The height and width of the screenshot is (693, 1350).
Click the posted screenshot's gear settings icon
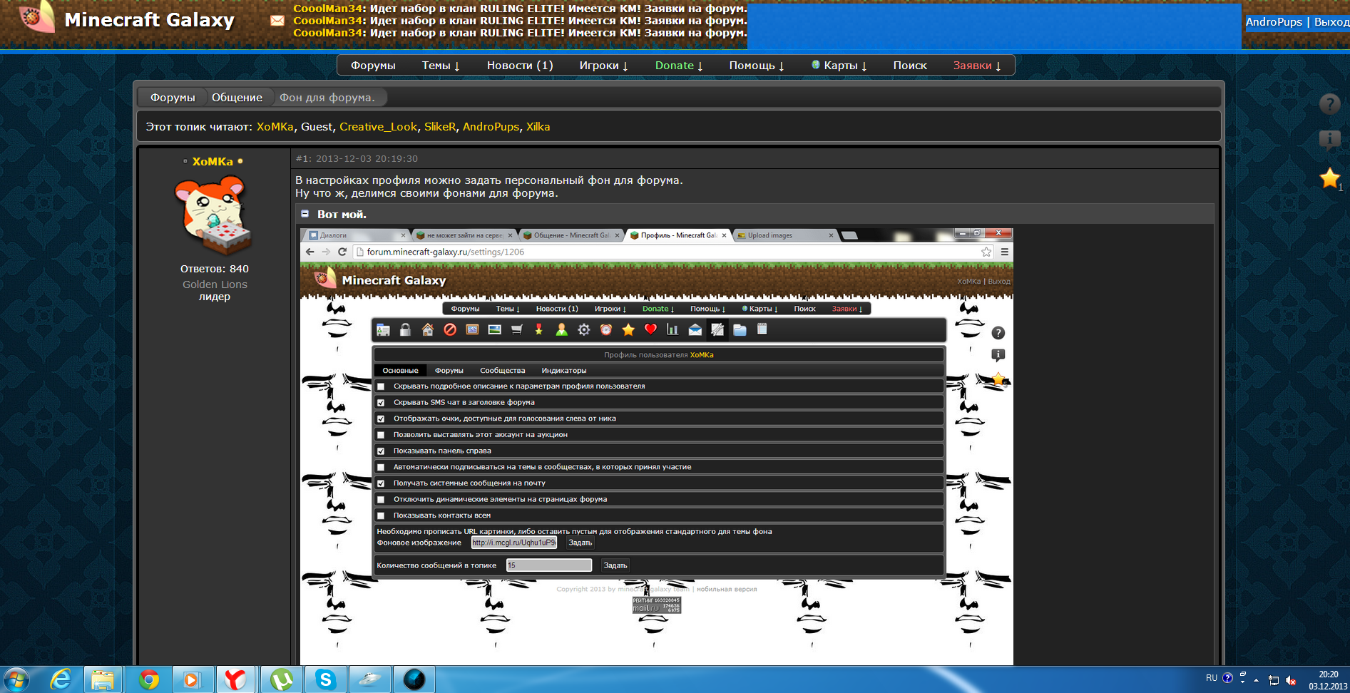pyautogui.click(x=584, y=329)
